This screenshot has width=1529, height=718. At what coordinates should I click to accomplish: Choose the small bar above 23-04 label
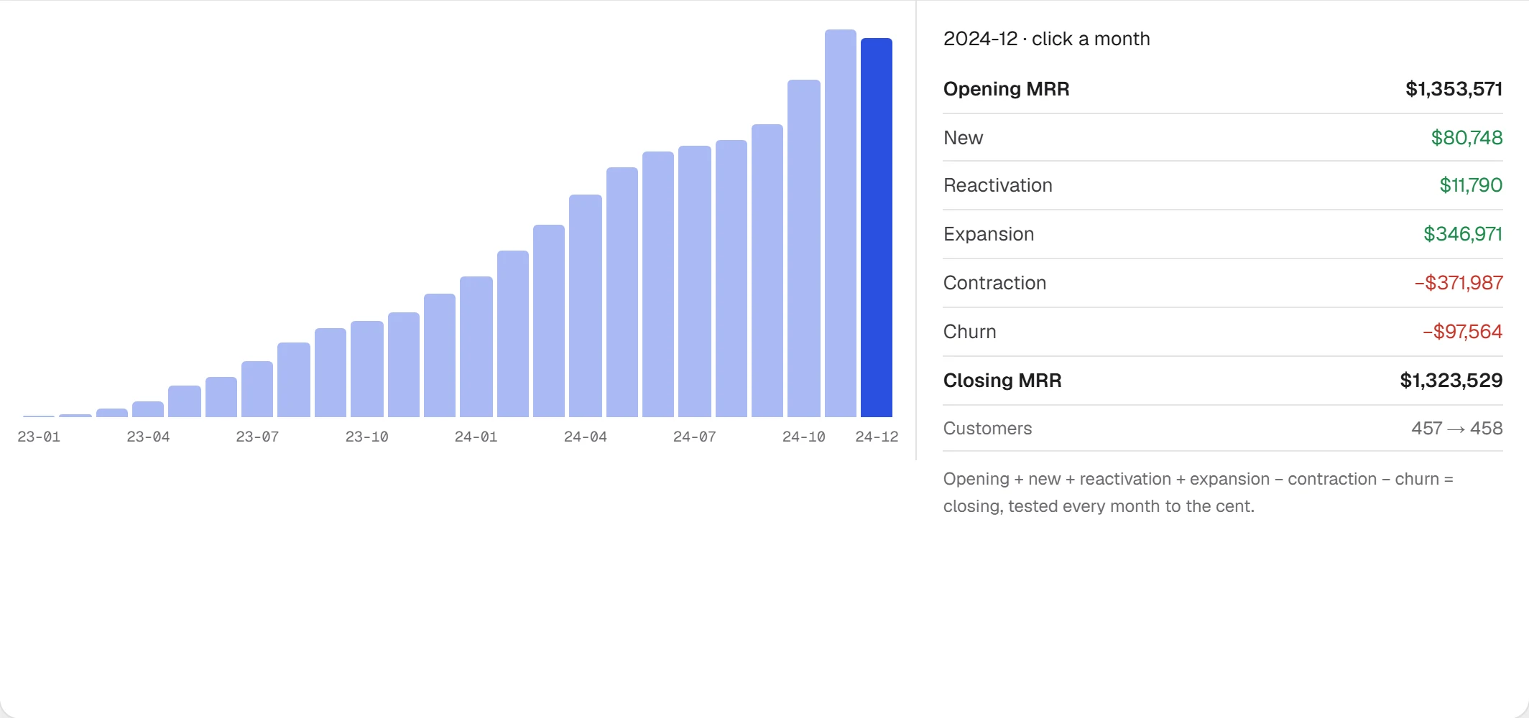coord(148,409)
